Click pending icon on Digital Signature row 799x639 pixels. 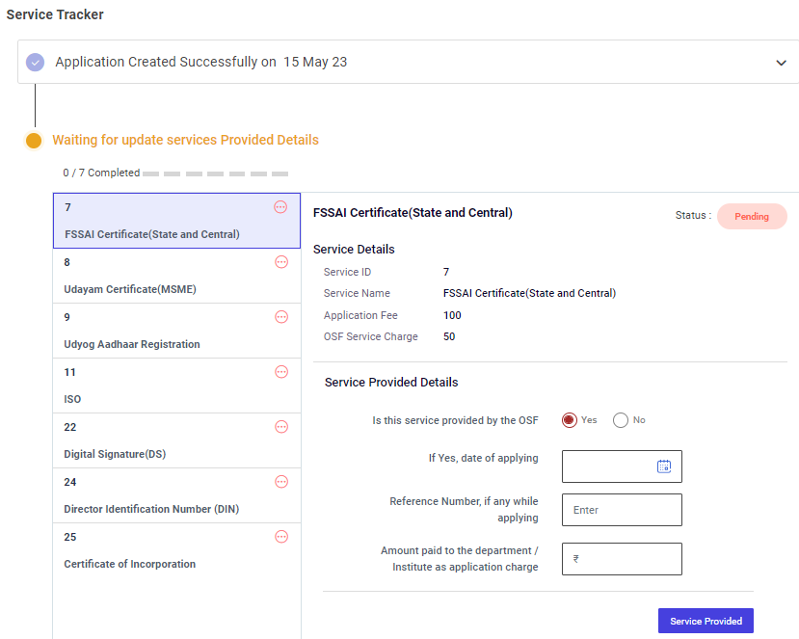point(281,427)
